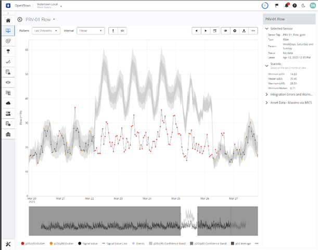The width and height of the screenshot is (318, 250).
Task: Click the back arrow beside PRV-01 Flow title
Action: pos(20,20)
